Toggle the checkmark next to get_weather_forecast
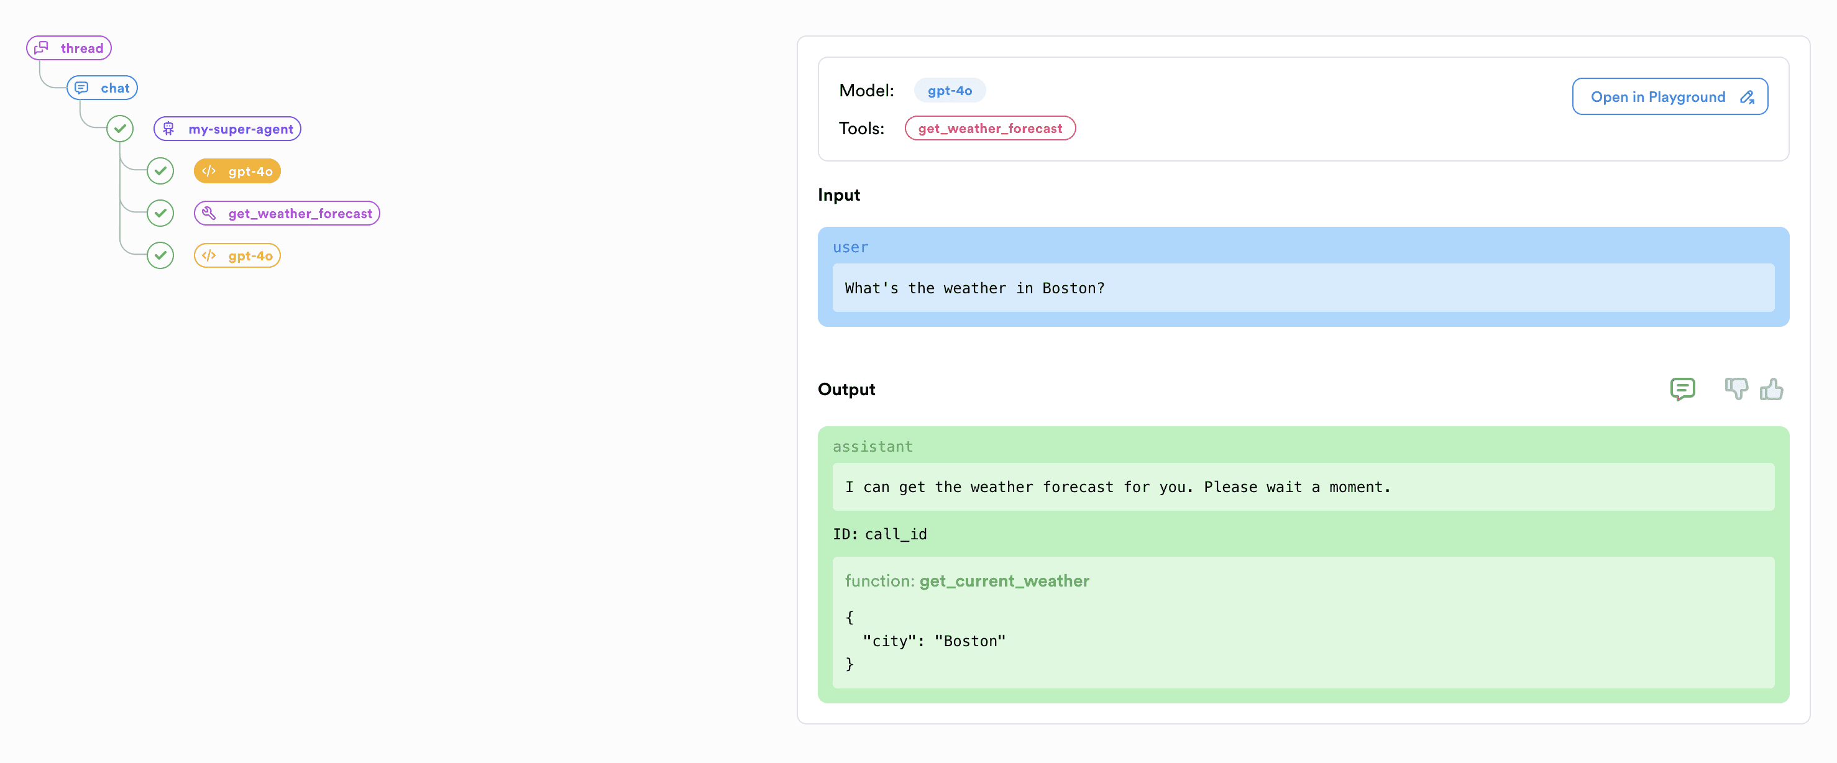The width and height of the screenshot is (1837, 763). tap(160, 212)
